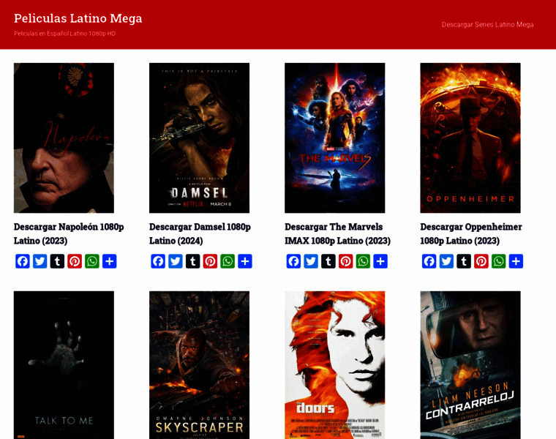Viewport: 556px width, 439px height.
Task: Open the Contrarreloj Liam Neeson poster
Action: (x=470, y=364)
